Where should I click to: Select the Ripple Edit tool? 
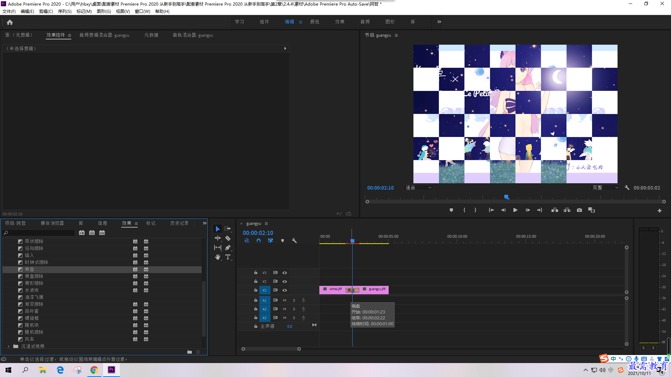click(x=218, y=238)
